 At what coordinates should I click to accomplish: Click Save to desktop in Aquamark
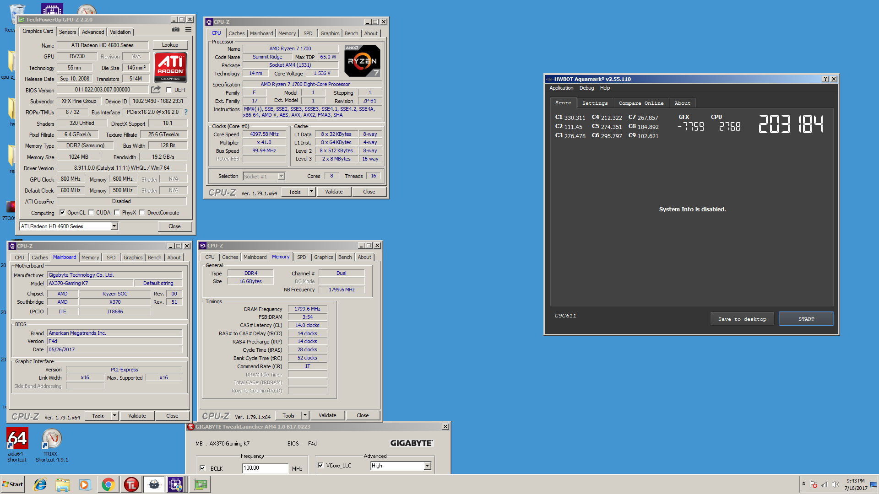742,319
